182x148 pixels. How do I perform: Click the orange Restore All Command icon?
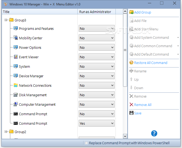click(x=131, y=63)
